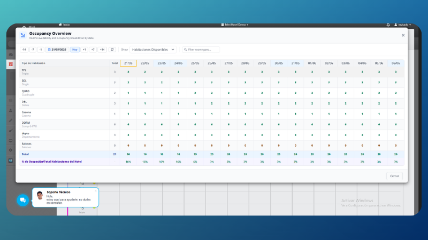Click the TPL availability cell under 21/05
The height and width of the screenshot is (240, 428).
[128, 72]
